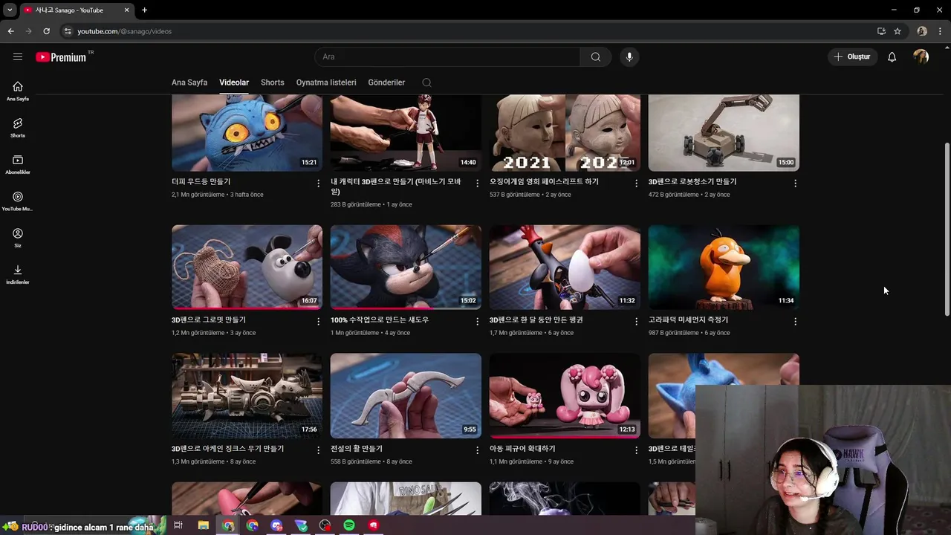The height and width of the screenshot is (535, 951).
Task: Start voice search with microphone icon
Action: [x=629, y=57]
